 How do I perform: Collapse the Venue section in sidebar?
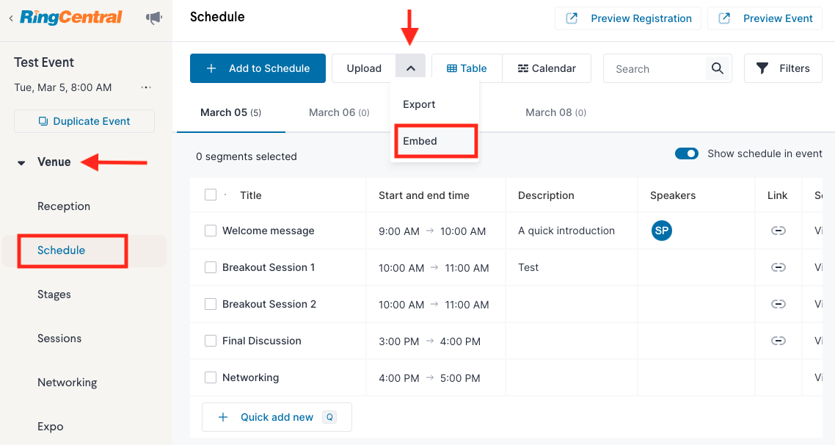click(x=21, y=162)
